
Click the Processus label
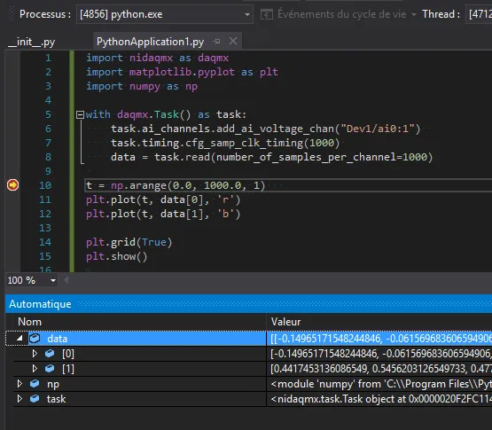coord(45,14)
